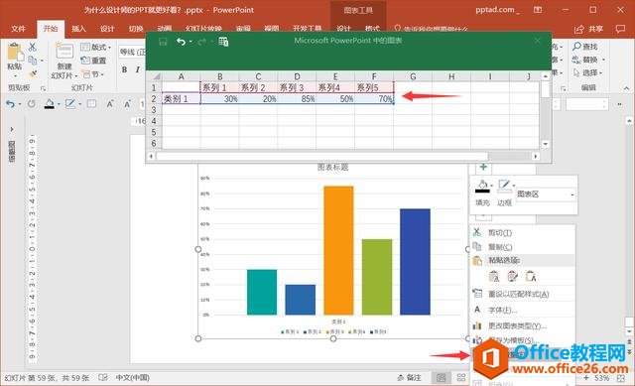Viewport: 635px width, 386px height.
Task: Click the Reset (重置) slide button
Action: tap(93, 61)
